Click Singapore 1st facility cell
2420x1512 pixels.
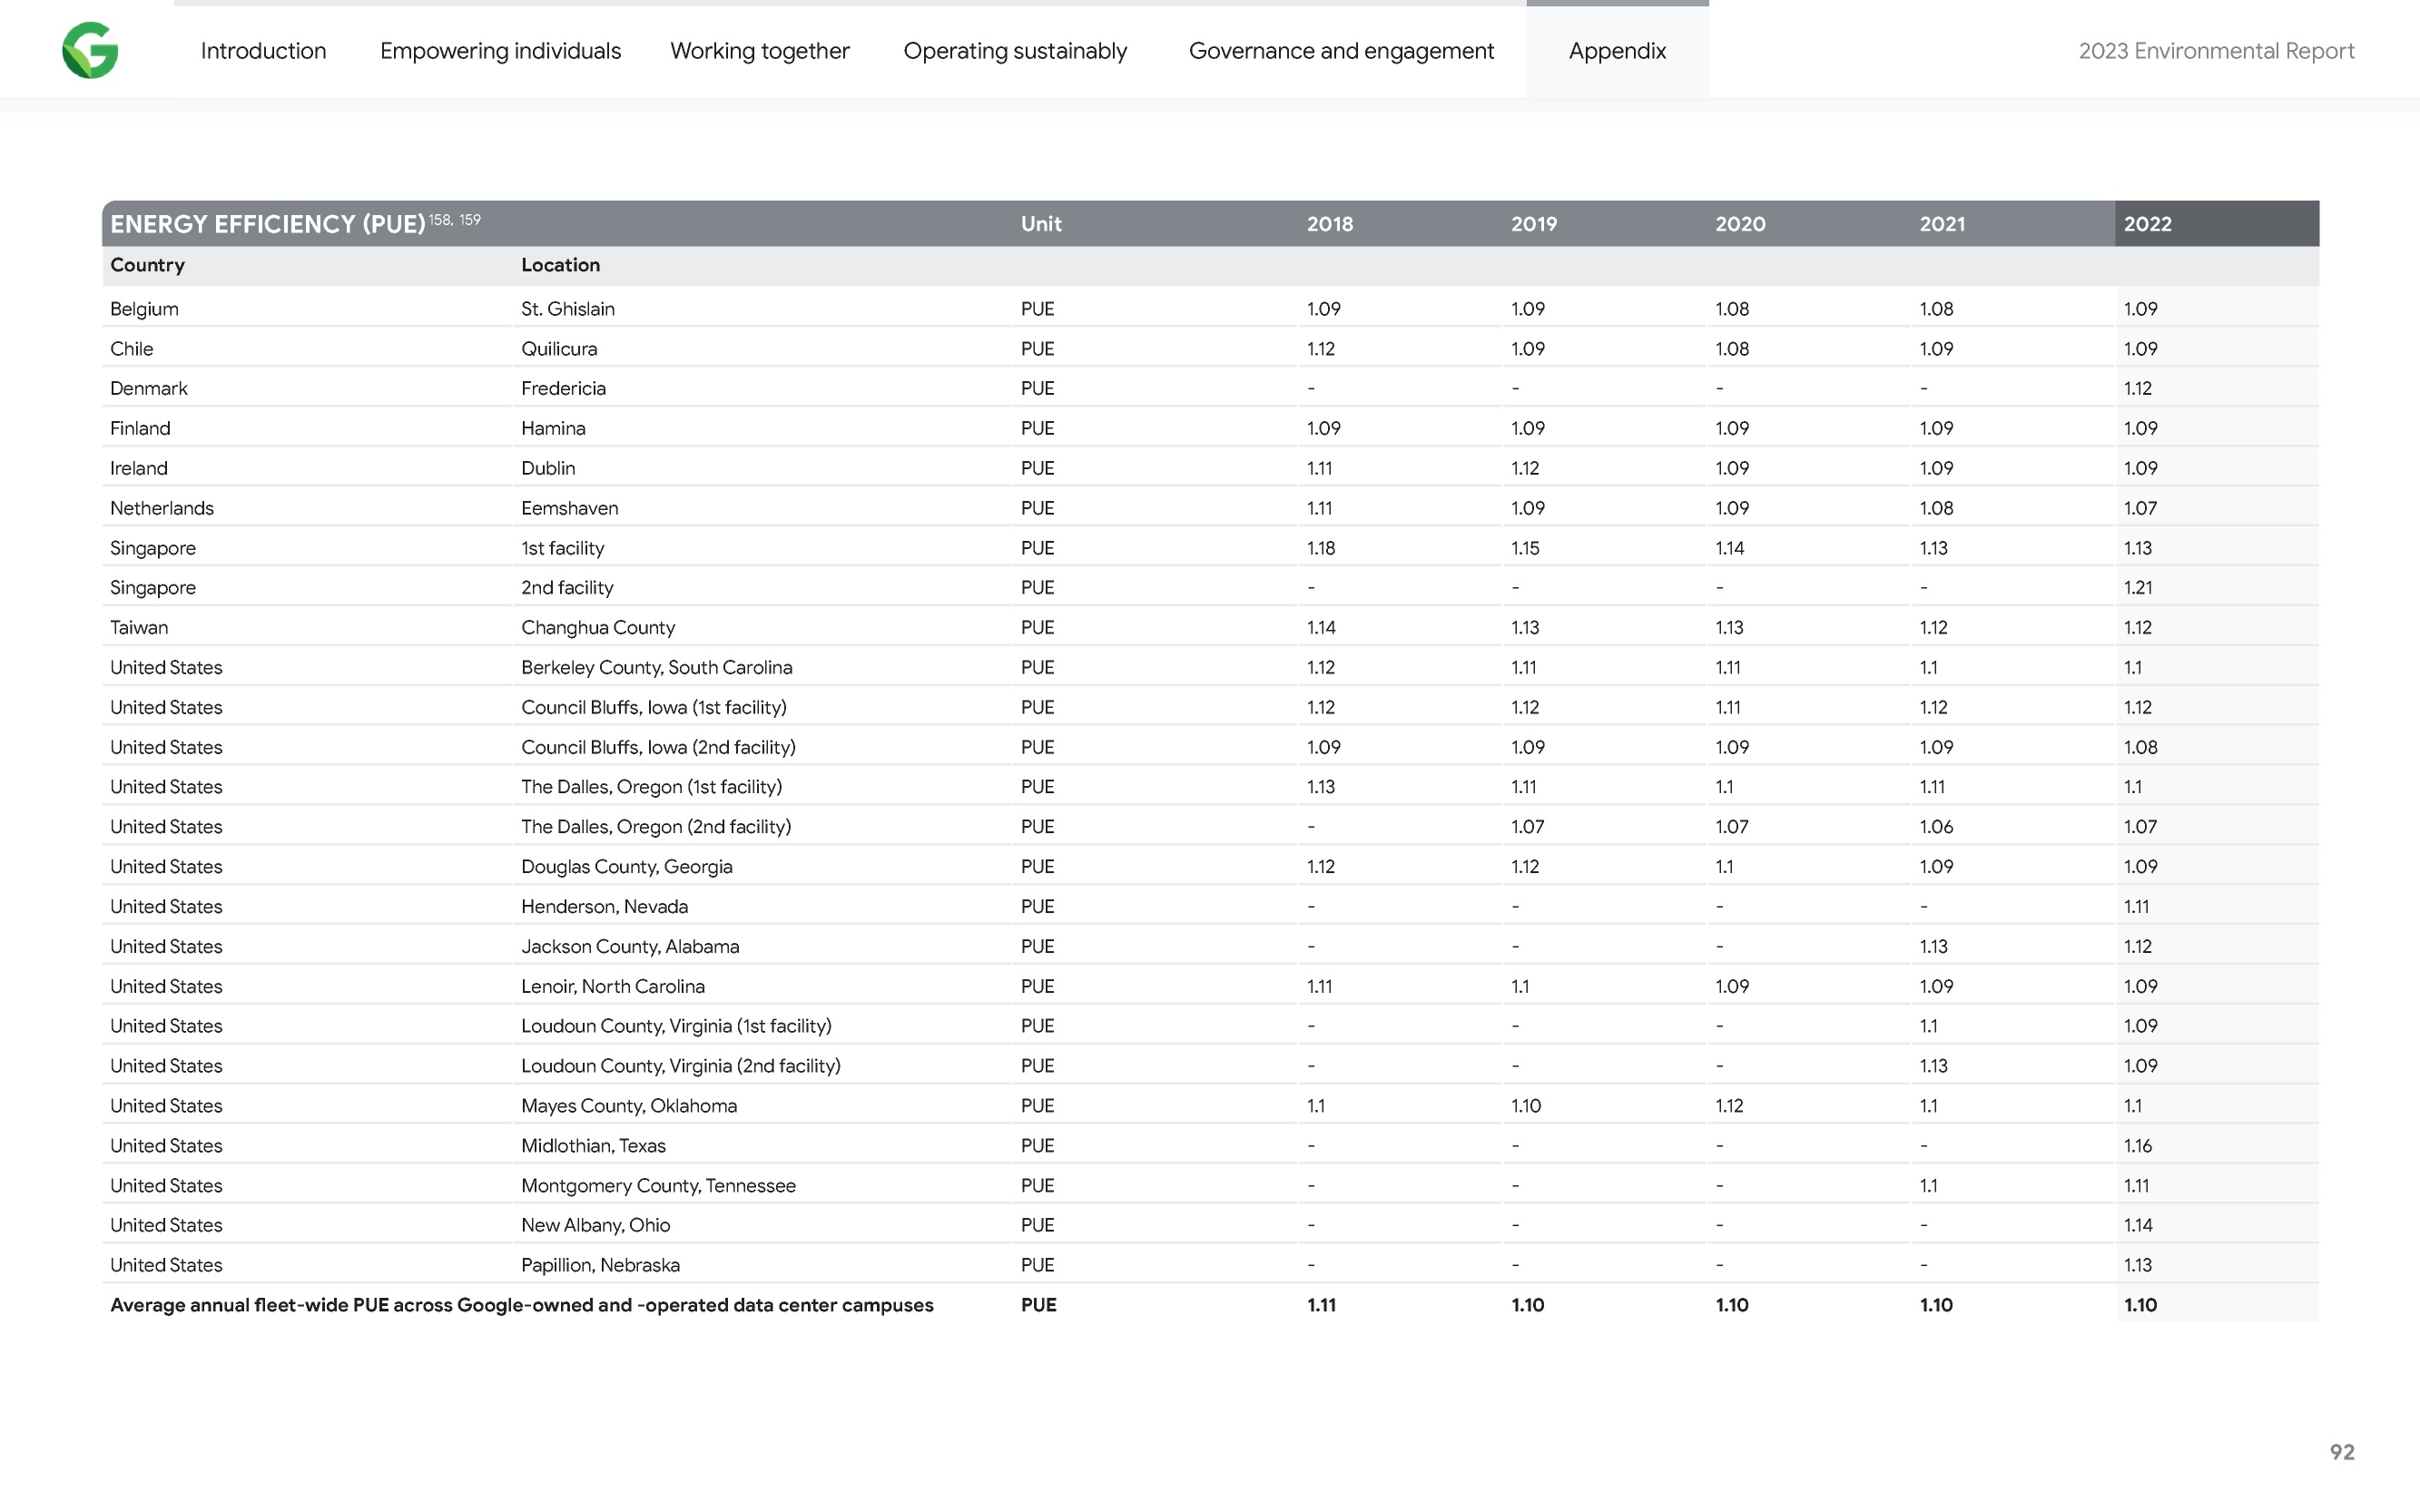click(562, 548)
